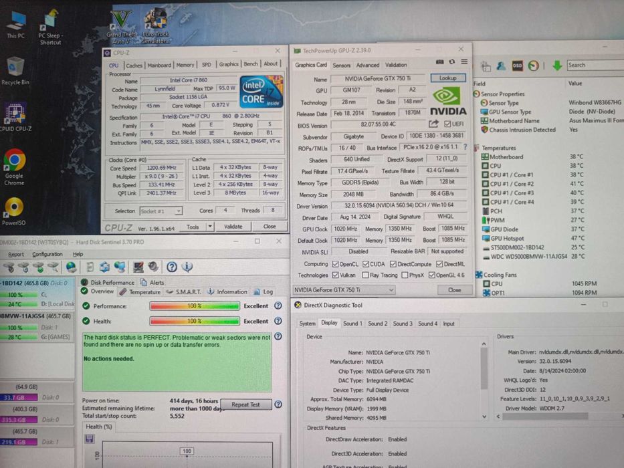Image resolution: width=624 pixels, height=468 pixels.
Task: Toggle the UEFI checkbox in GPU-Z
Action: click(x=447, y=124)
